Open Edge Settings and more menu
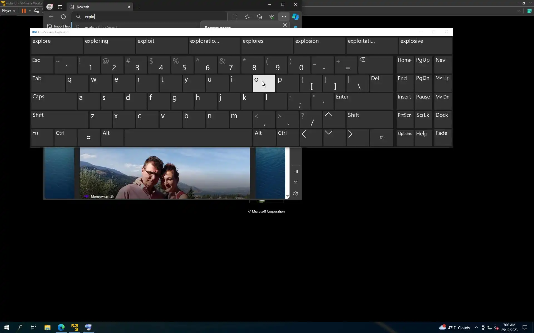Image resolution: width=534 pixels, height=333 pixels. click(284, 17)
